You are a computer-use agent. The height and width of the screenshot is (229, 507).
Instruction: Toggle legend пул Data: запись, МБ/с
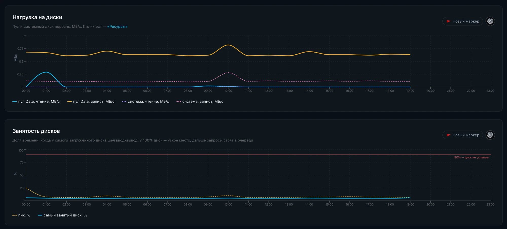click(91, 102)
